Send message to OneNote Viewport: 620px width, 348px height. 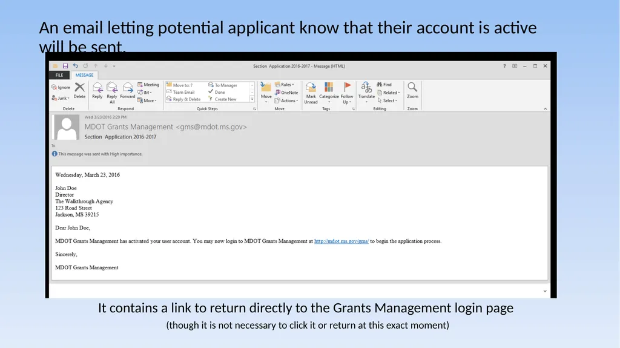click(x=286, y=93)
